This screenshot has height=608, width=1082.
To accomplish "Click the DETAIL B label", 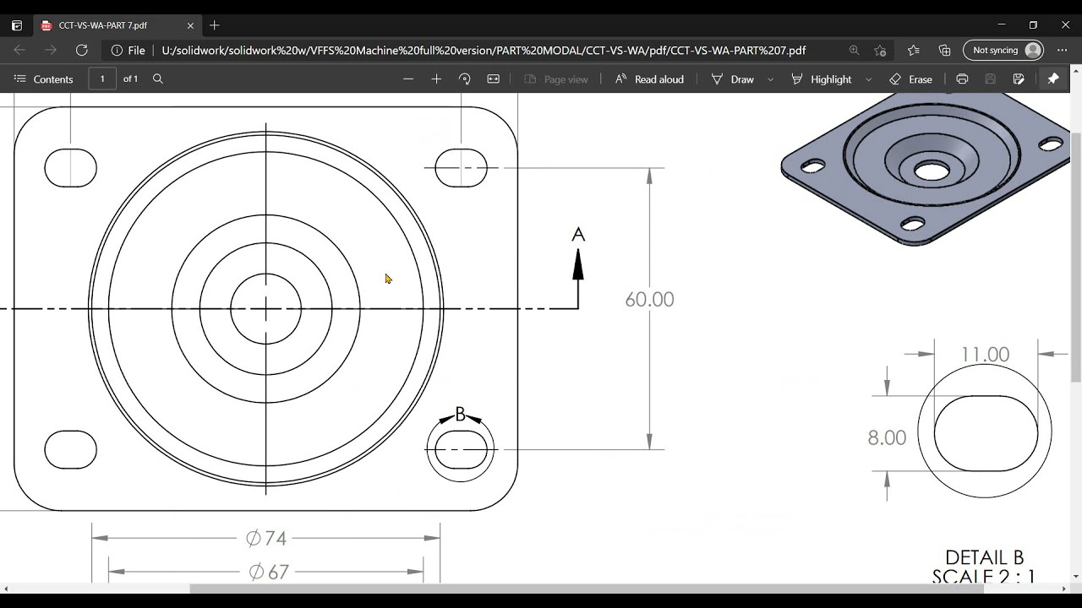I will 984,558.
